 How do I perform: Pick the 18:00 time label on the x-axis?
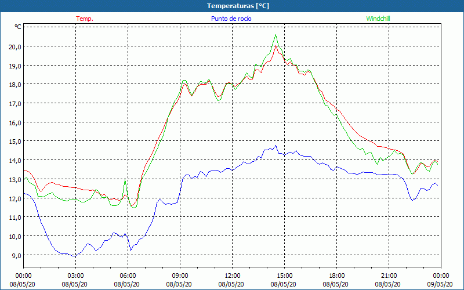click(x=336, y=275)
